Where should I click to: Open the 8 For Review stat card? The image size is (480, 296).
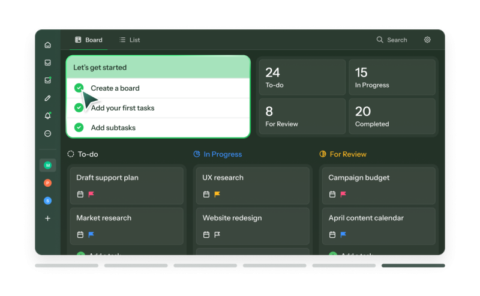pyautogui.click(x=302, y=116)
